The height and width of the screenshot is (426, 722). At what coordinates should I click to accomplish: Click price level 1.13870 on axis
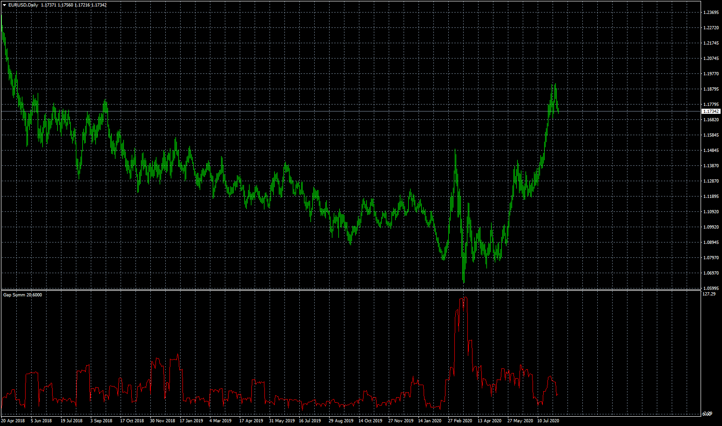click(x=711, y=166)
